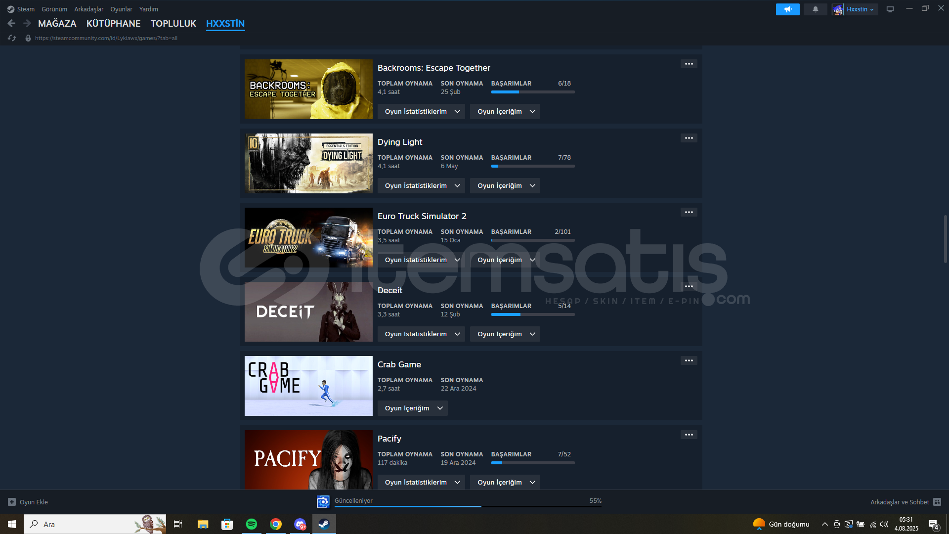Click the Steam icon in the taskbar
Viewport: 949px width, 534px height.
point(324,524)
